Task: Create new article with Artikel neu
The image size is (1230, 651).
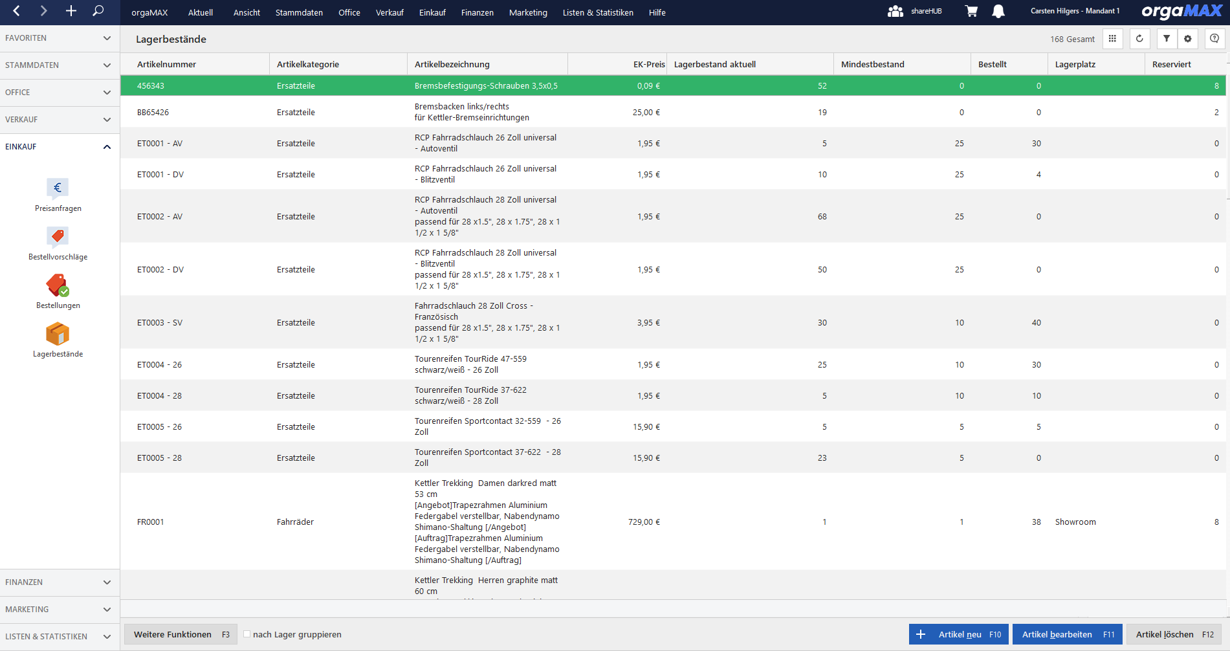Action: coord(960,634)
